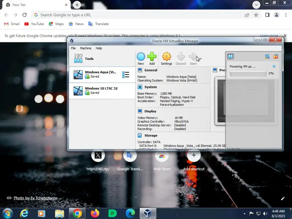
Task: Go forward in Chrome
Action: tap(15, 15)
